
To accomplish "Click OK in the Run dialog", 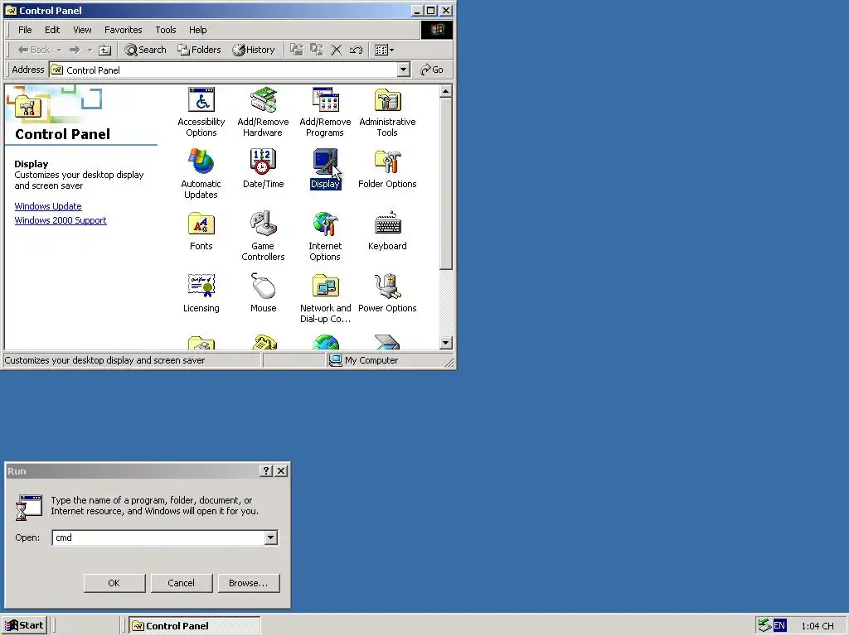I will pyautogui.click(x=114, y=583).
